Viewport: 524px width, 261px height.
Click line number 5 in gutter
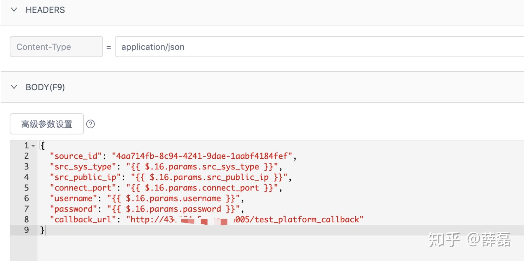pos(26,188)
